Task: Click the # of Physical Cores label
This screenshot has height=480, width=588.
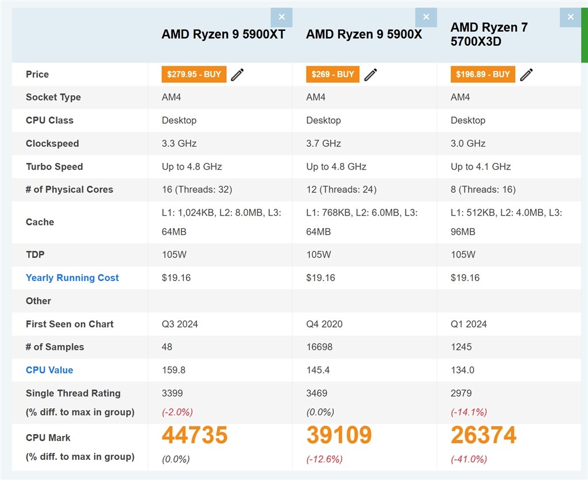Action: (x=69, y=189)
